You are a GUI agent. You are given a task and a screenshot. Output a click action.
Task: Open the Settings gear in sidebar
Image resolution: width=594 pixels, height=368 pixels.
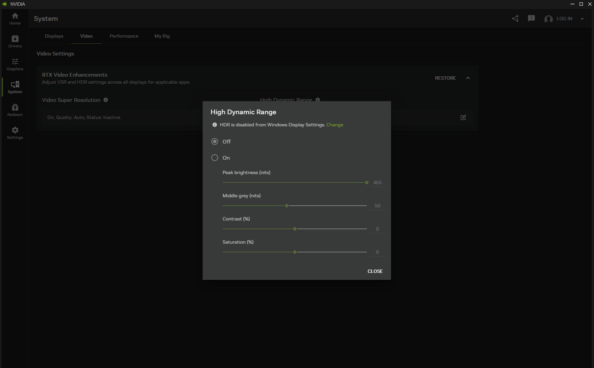[x=15, y=133]
